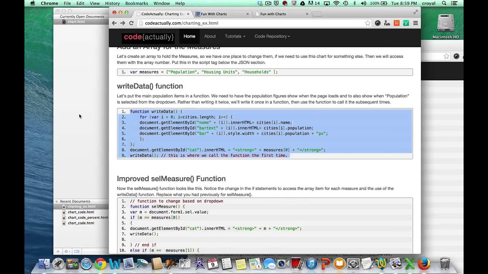Open Calendar from the Dock

point(213,263)
